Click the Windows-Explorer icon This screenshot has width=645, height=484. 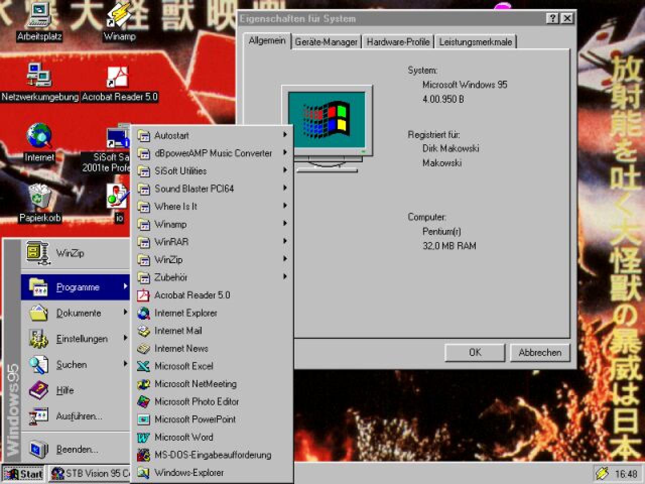pyautogui.click(x=144, y=473)
